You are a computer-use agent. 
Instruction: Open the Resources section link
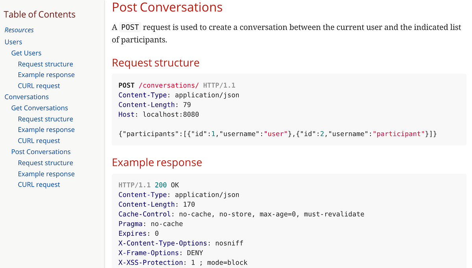[19, 30]
